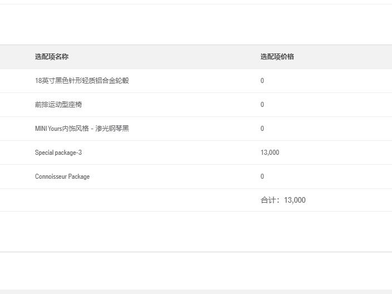Select MINI Yours内饰风格 - 漆光钢琴黑 text
The width and height of the screenshot is (392, 294).
tap(82, 129)
